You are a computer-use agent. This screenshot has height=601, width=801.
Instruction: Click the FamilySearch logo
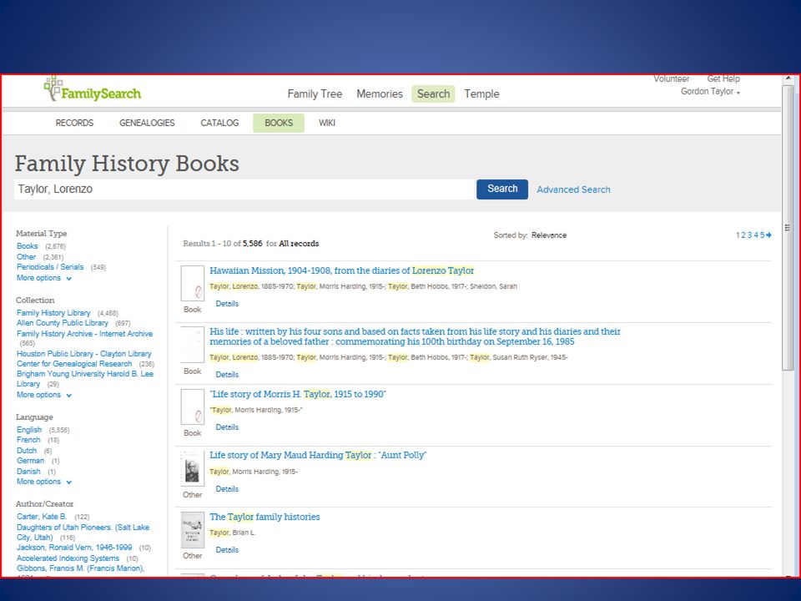click(93, 90)
